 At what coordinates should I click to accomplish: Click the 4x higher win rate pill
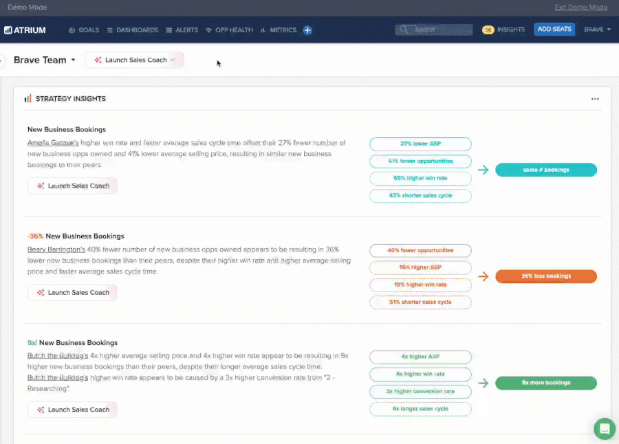420,374
